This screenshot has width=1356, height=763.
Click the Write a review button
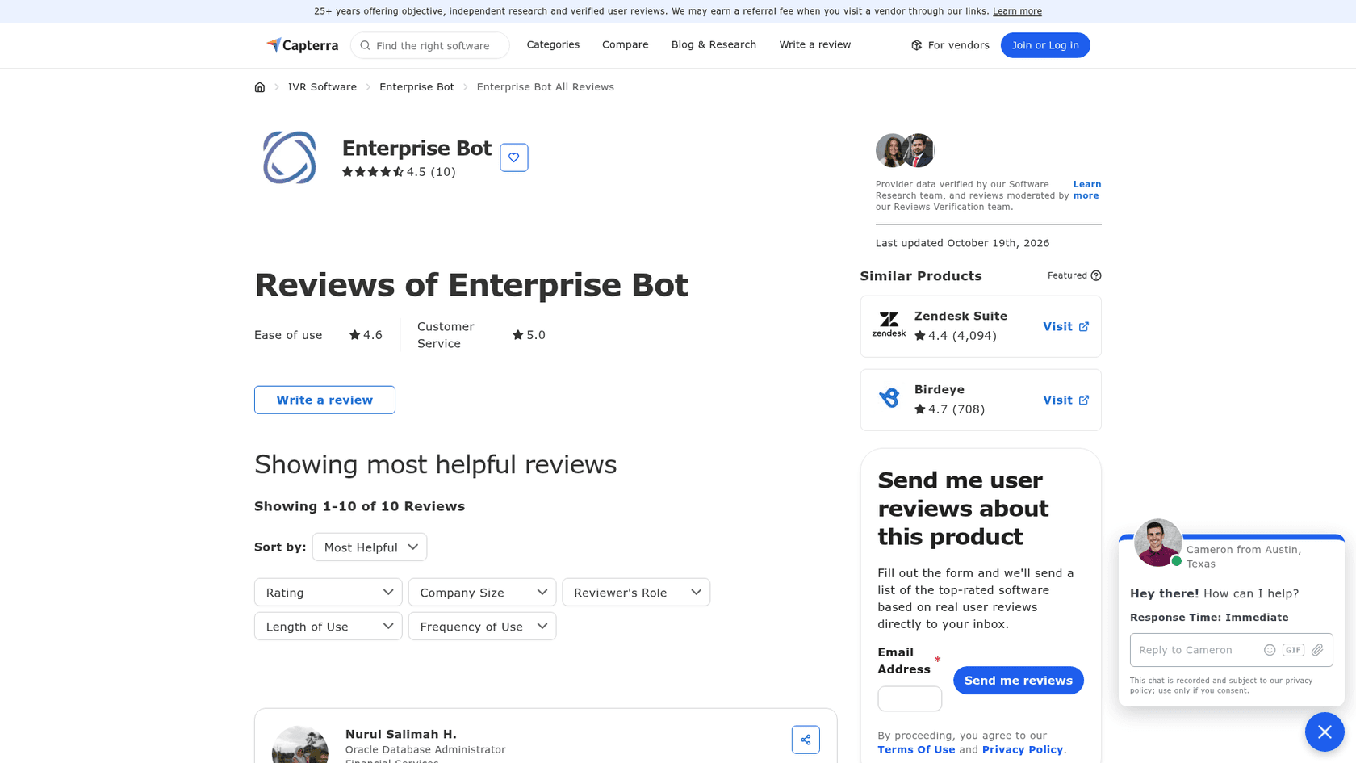pos(324,400)
